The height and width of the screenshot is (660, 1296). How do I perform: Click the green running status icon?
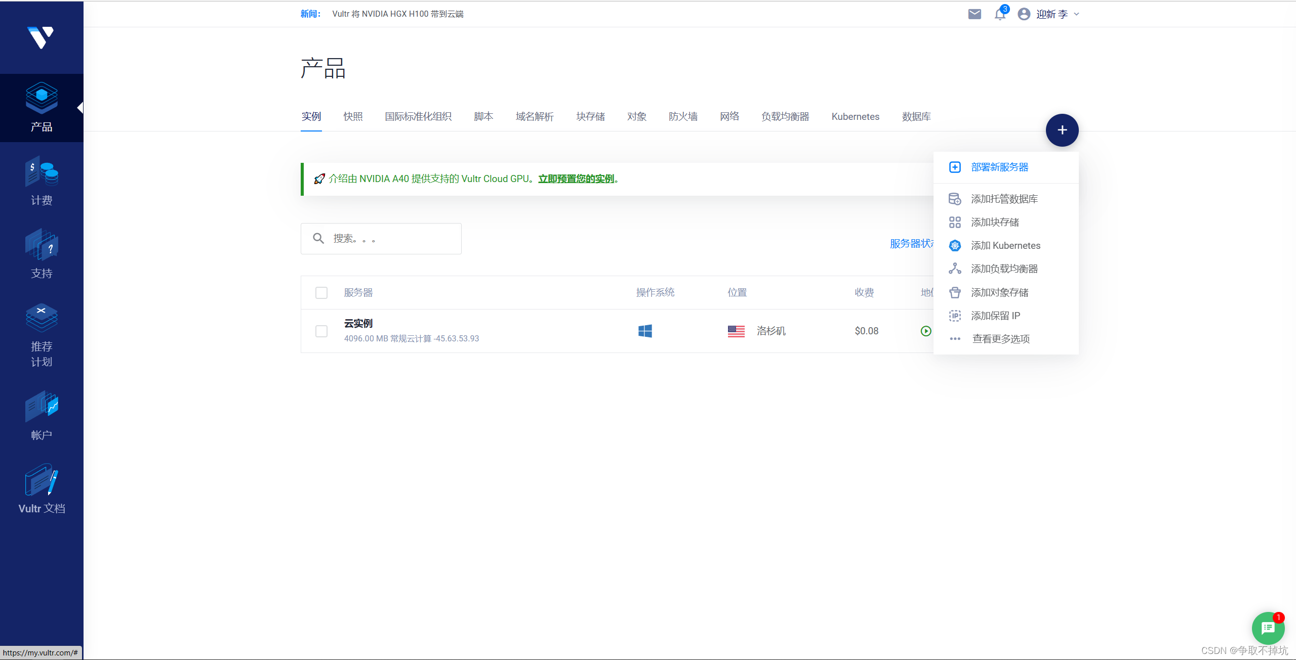[x=925, y=331]
